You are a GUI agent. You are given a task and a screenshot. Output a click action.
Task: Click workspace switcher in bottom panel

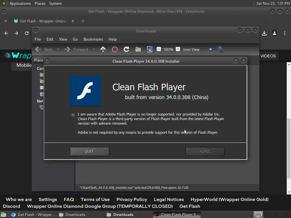tap(258, 215)
